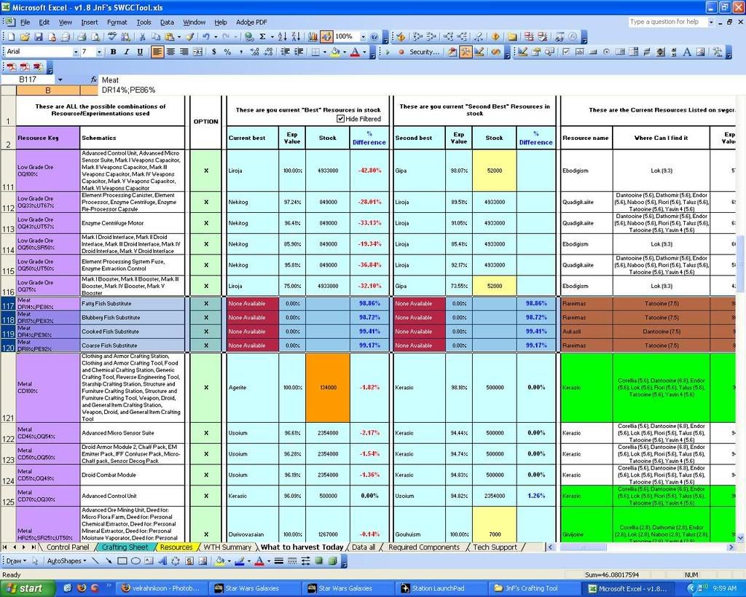
Task: Open the Format menu
Action: point(117,22)
